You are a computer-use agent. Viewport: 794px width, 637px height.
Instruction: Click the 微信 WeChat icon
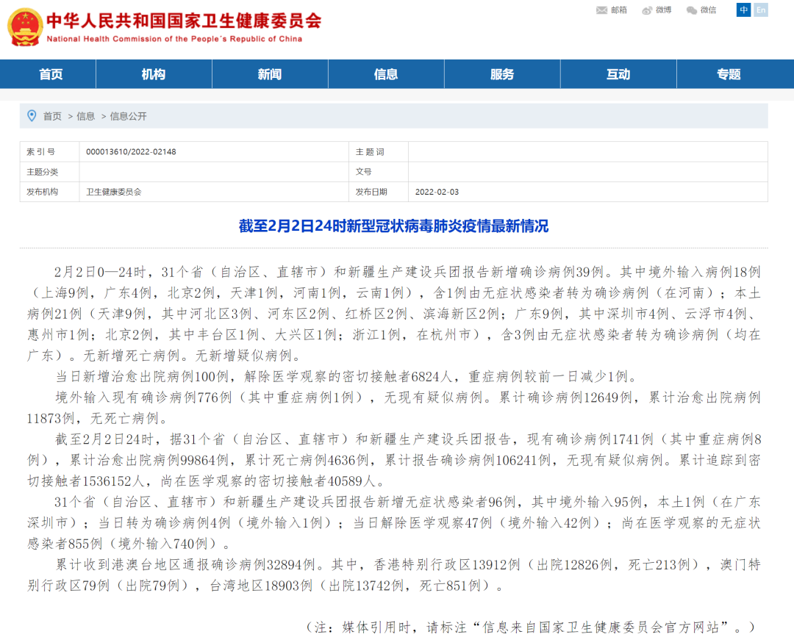(691, 10)
